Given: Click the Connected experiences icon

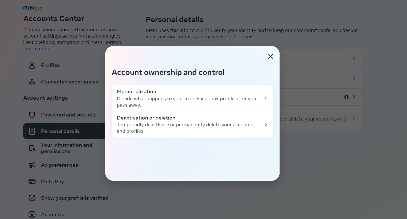Looking at the screenshot, I should [x=32, y=82].
